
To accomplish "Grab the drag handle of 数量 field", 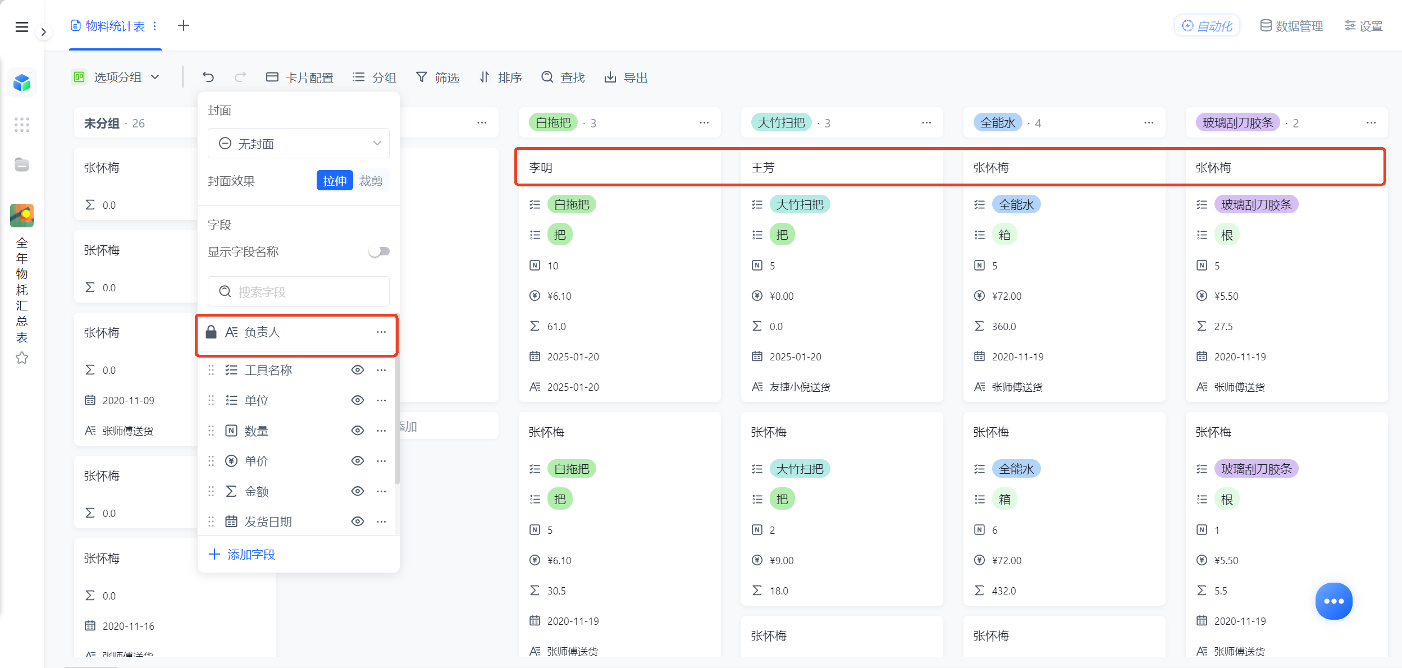I will (211, 431).
